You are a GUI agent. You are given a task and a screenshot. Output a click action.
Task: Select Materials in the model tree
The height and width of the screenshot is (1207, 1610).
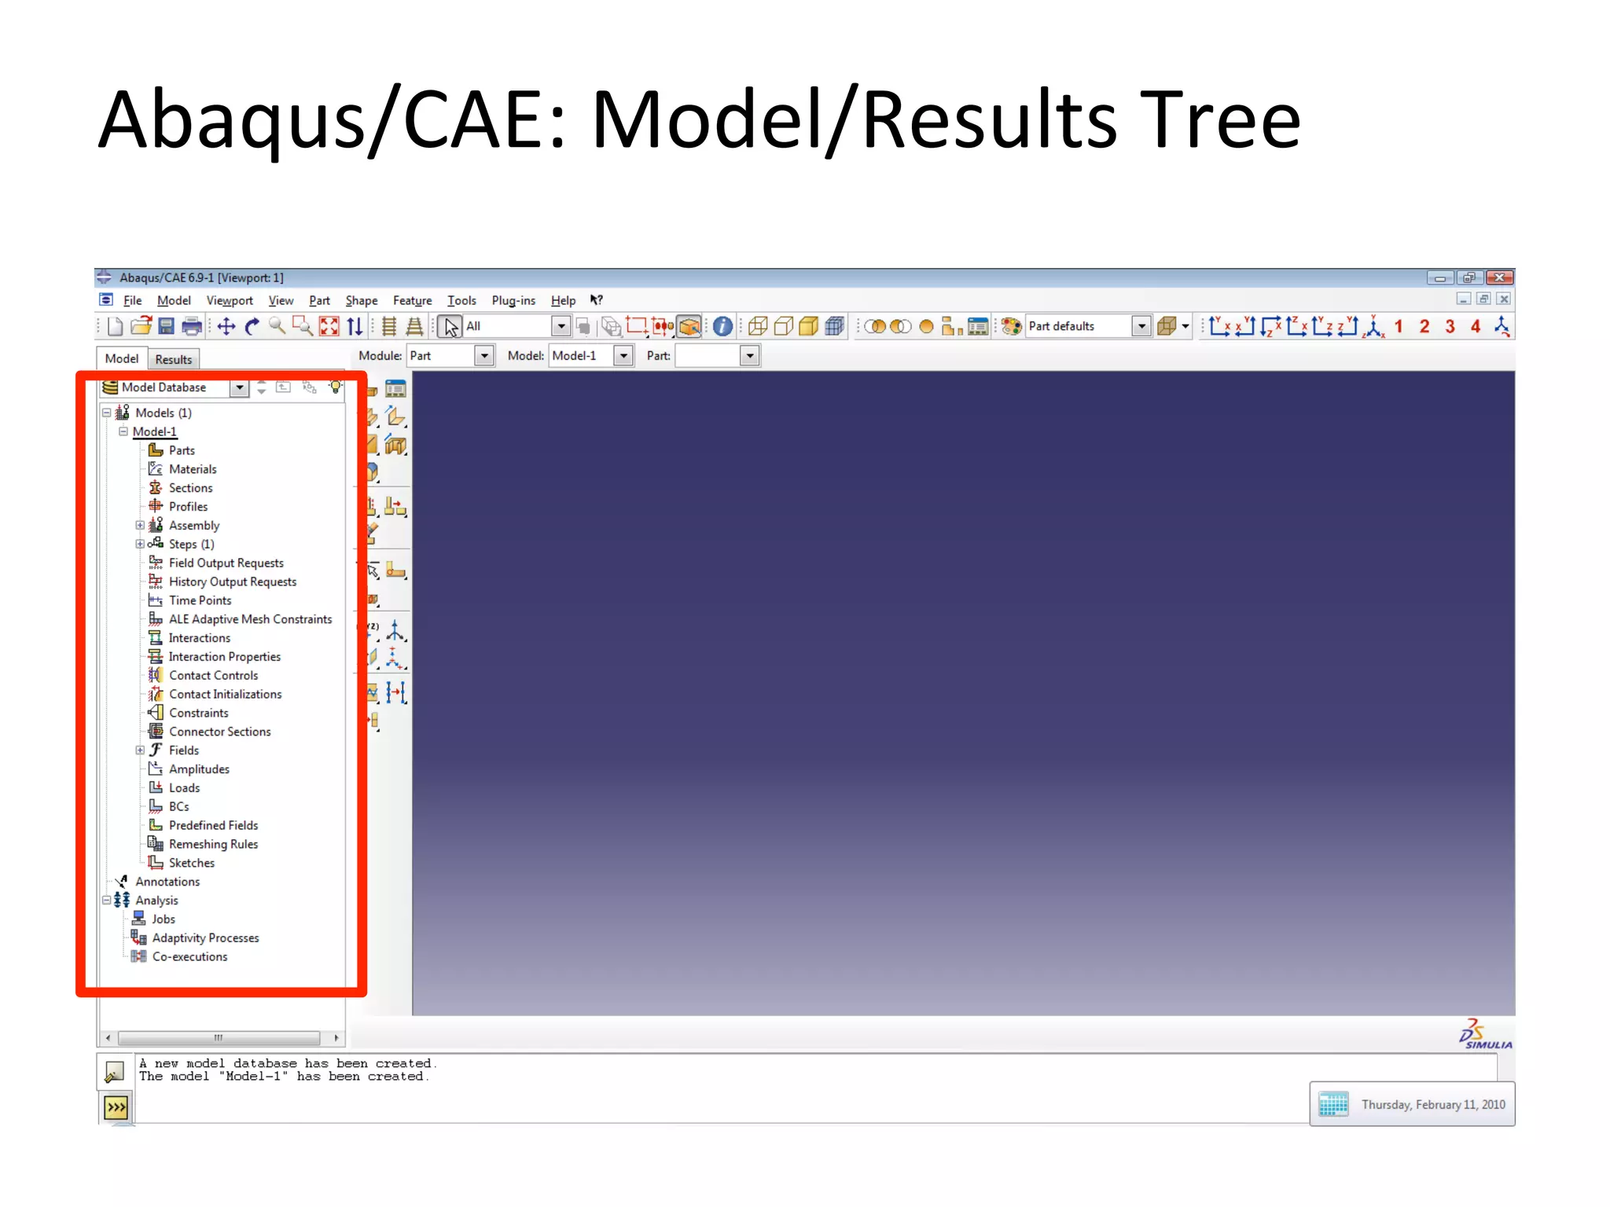pyautogui.click(x=193, y=469)
